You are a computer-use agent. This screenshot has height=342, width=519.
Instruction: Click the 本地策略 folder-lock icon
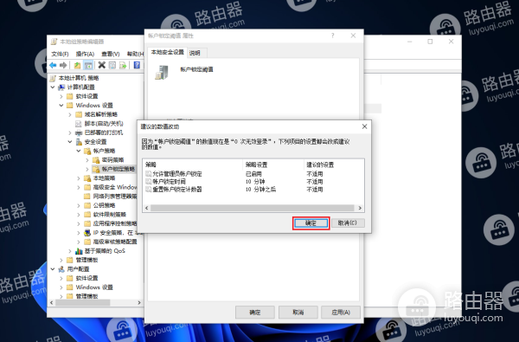click(x=87, y=178)
